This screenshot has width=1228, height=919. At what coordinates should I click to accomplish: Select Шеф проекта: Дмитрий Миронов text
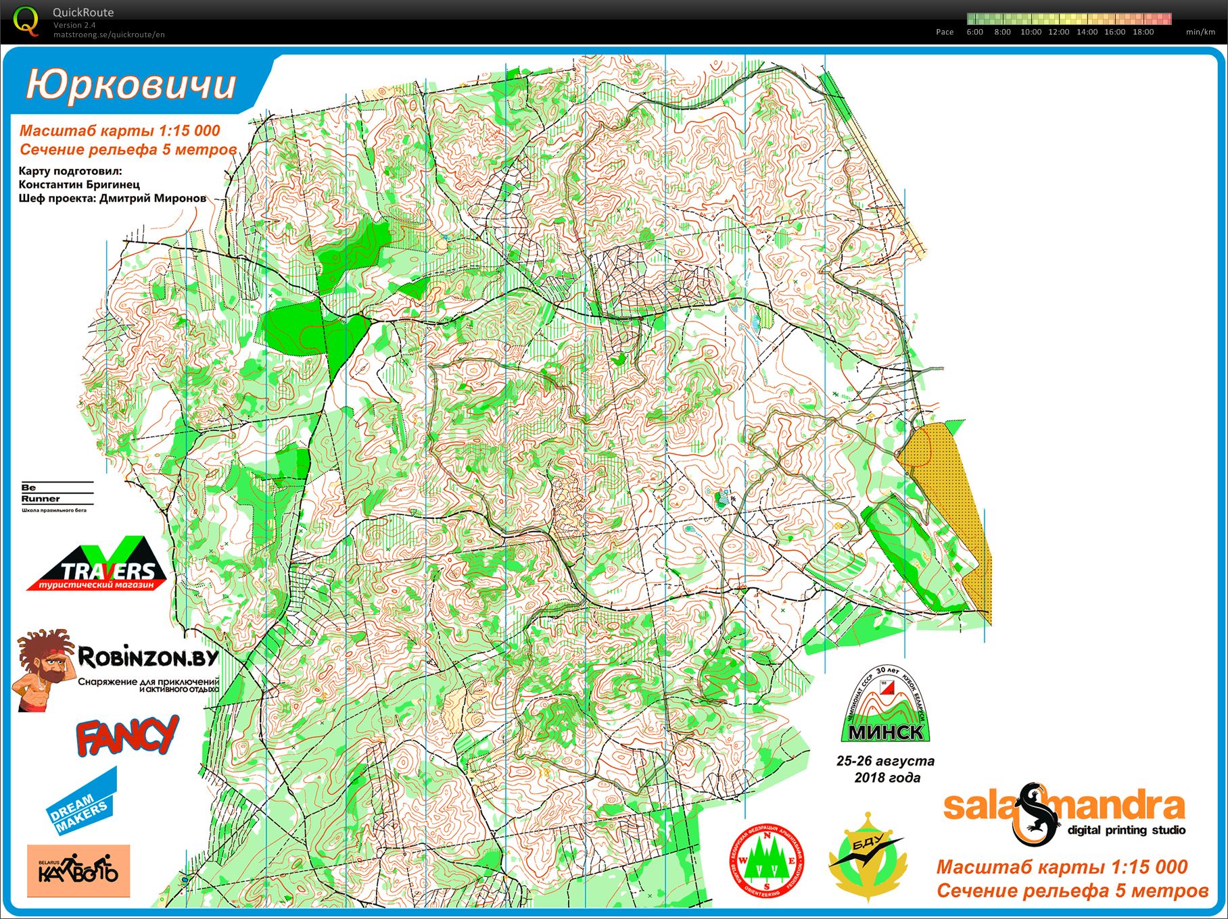112,198
